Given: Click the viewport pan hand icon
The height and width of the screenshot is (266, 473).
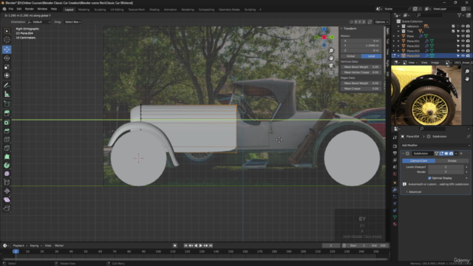Looking at the screenshot, I should [331, 58].
